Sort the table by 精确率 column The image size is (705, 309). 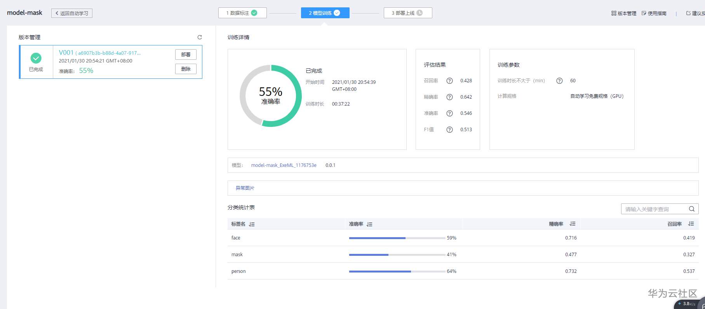(x=573, y=224)
